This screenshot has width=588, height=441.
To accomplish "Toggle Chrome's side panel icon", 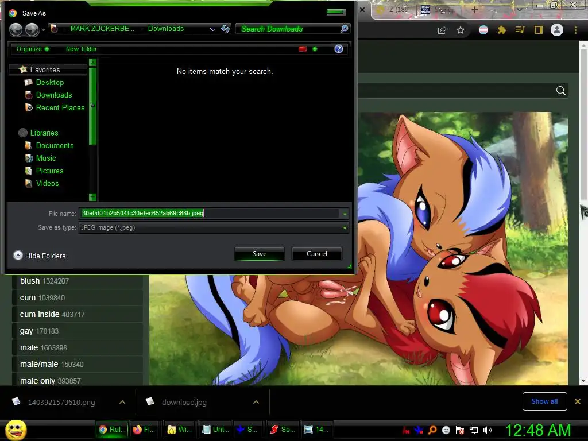I will point(539,30).
